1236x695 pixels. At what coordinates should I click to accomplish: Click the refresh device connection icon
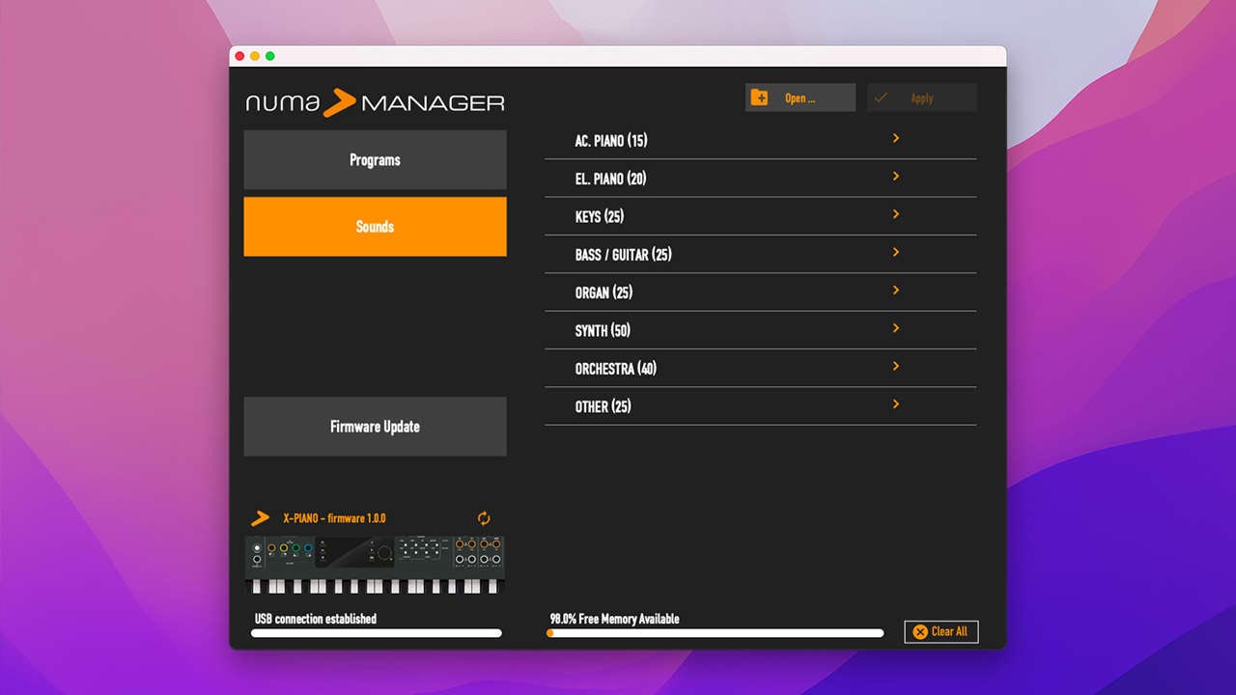tap(484, 518)
